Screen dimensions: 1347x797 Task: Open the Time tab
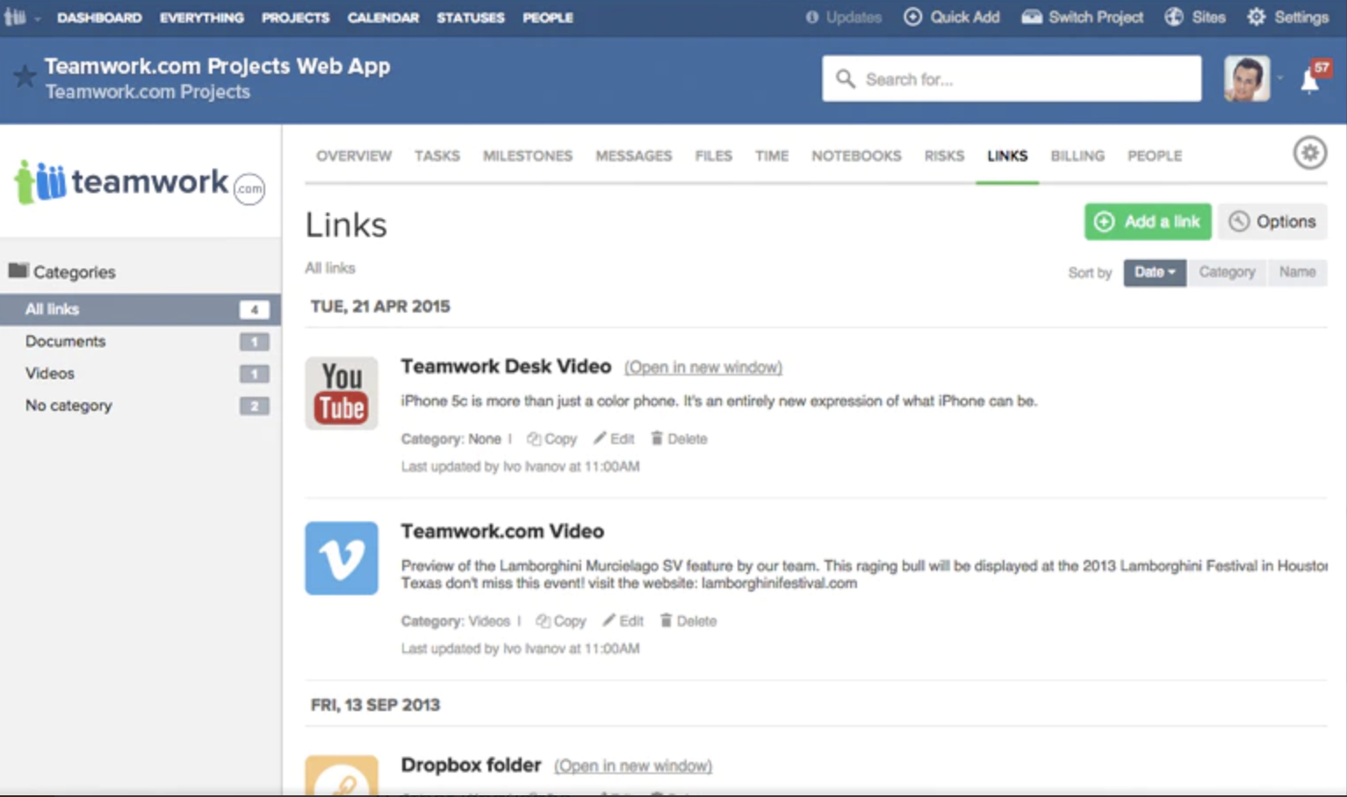tap(772, 156)
